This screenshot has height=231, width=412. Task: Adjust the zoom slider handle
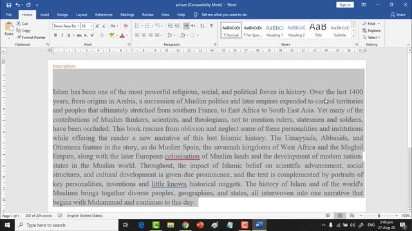(x=379, y=216)
